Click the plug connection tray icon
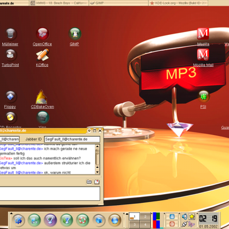 [184, 224]
